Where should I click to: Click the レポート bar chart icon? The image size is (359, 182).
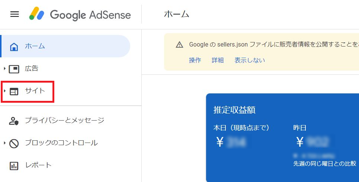point(14,166)
